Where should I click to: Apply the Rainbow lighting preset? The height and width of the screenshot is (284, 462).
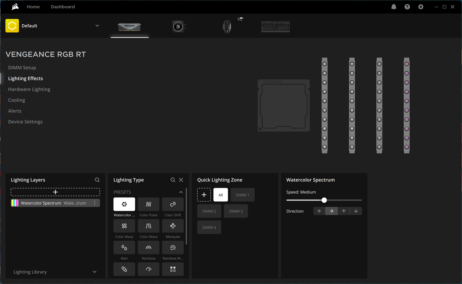point(148,248)
